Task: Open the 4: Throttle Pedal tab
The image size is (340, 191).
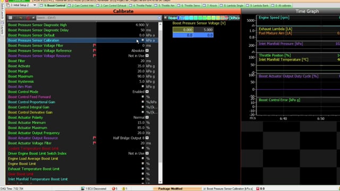Action: point(140,5)
